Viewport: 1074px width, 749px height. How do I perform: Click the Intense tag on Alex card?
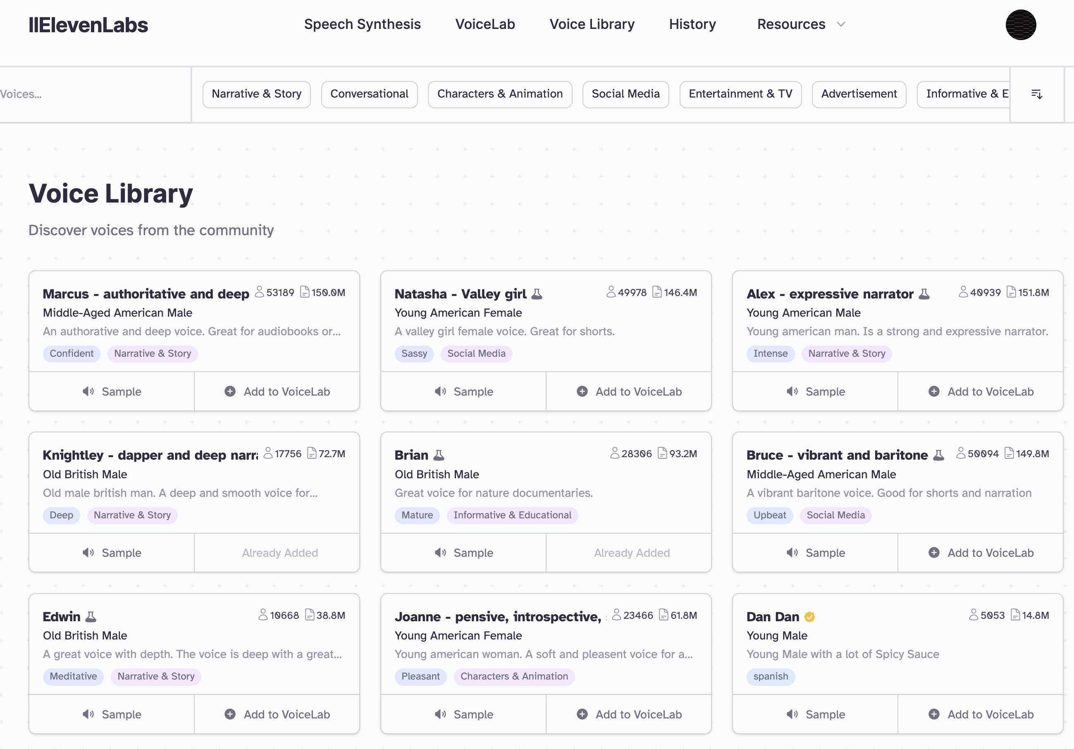coord(770,354)
